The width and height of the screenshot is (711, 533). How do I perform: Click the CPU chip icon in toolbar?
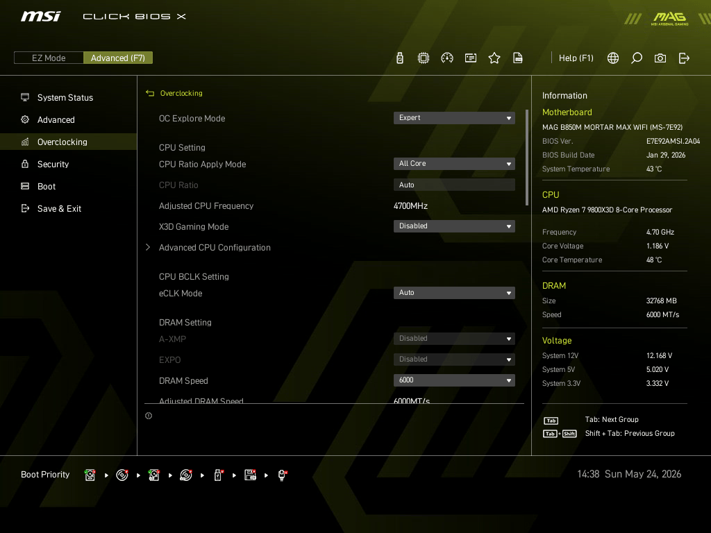(x=424, y=58)
